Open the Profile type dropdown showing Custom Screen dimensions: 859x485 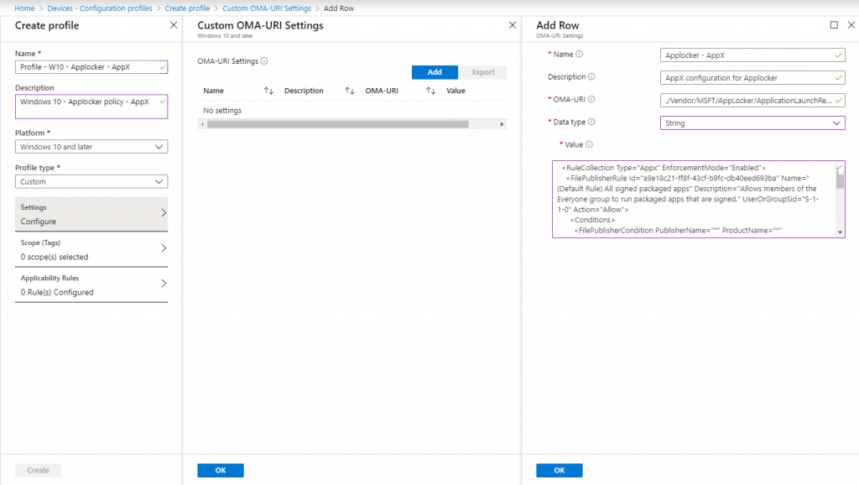[91, 181]
